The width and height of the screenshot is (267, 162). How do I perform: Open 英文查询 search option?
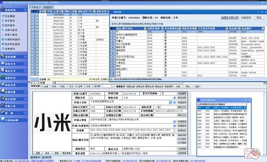pyautogui.click(x=10, y=21)
